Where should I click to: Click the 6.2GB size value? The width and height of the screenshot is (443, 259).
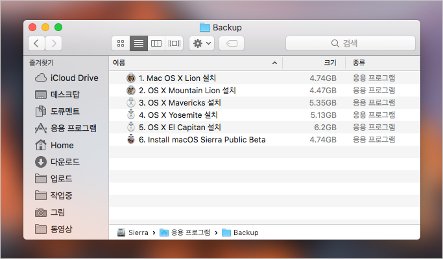coord(325,128)
